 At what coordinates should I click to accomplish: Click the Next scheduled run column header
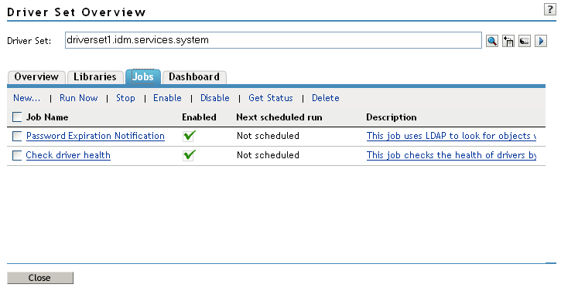click(x=279, y=117)
